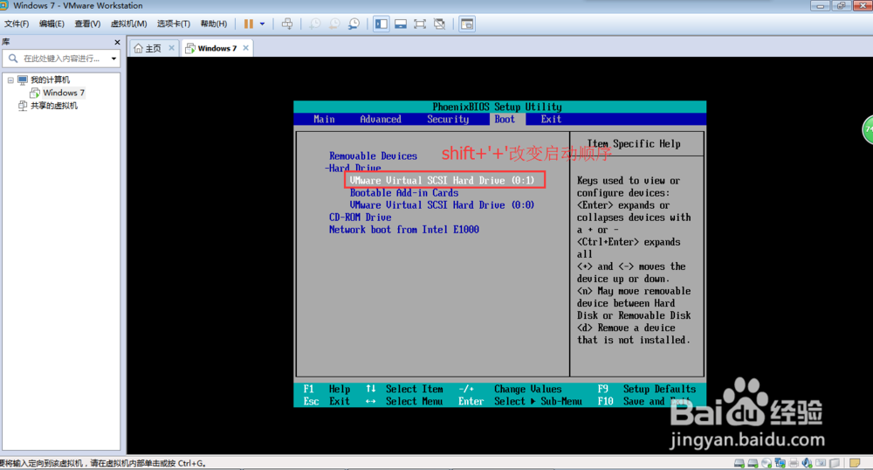This screenshot has width=873, height=470.
Task: Click the printer status icon
Action: 794,463
